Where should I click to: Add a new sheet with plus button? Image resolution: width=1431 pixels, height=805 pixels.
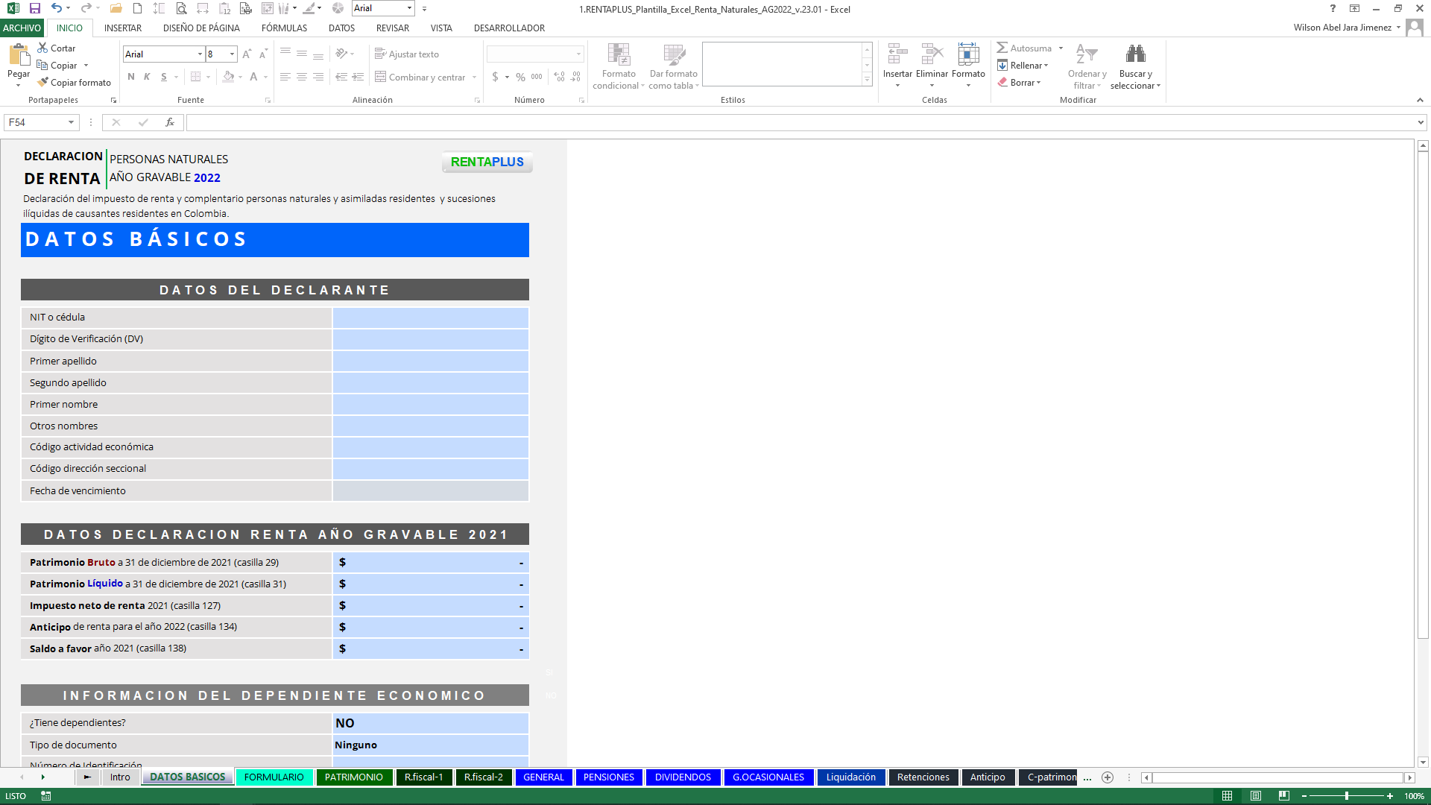pos(1108,777)
